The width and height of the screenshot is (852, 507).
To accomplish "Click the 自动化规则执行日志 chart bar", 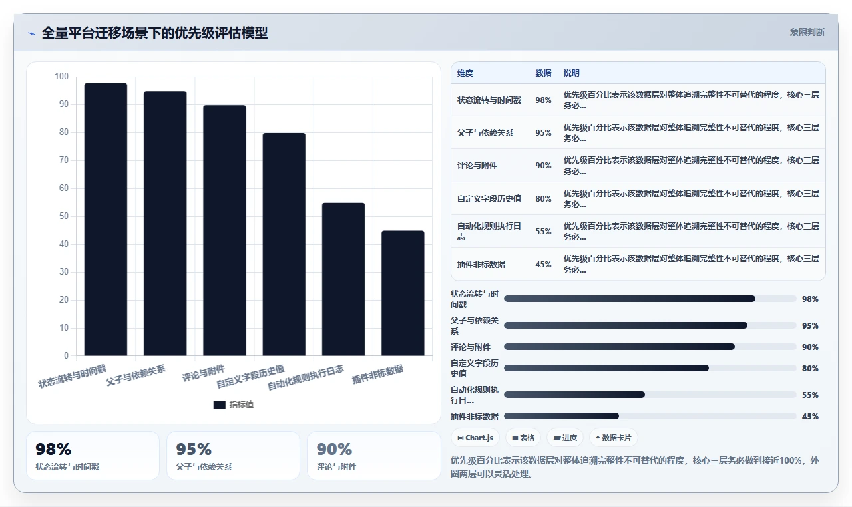I will (x=343, y=279).
